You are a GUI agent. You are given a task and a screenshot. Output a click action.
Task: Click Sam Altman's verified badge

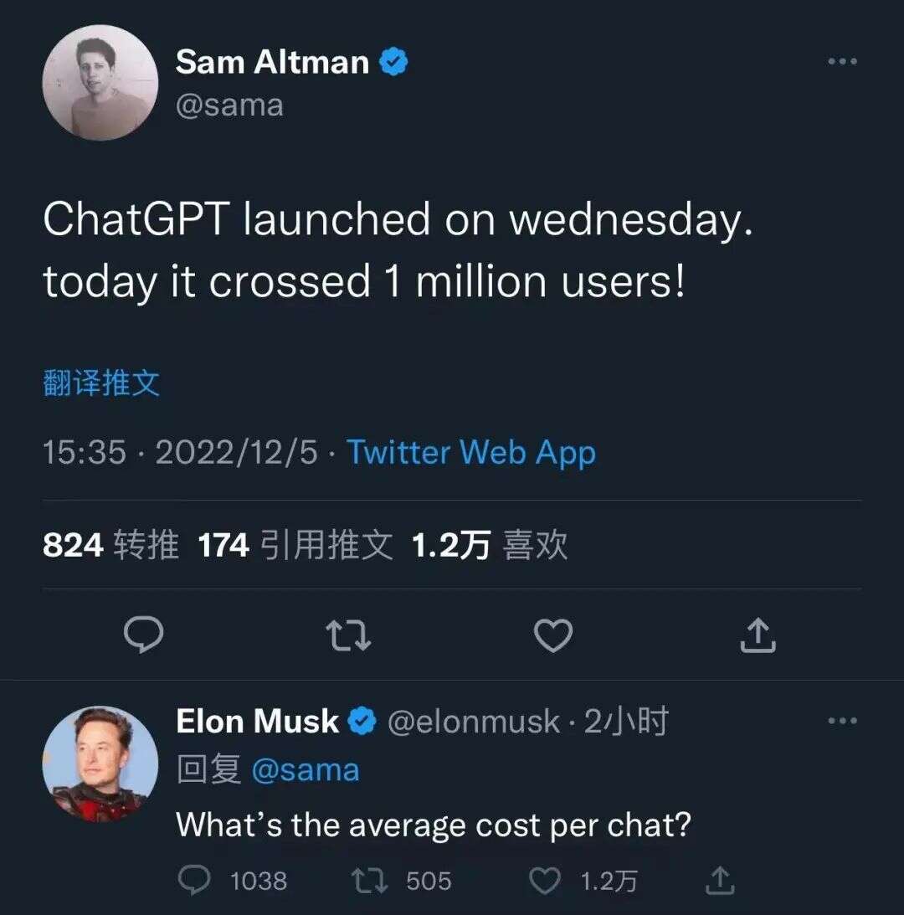pyautogui.click(x=394, y=59)
